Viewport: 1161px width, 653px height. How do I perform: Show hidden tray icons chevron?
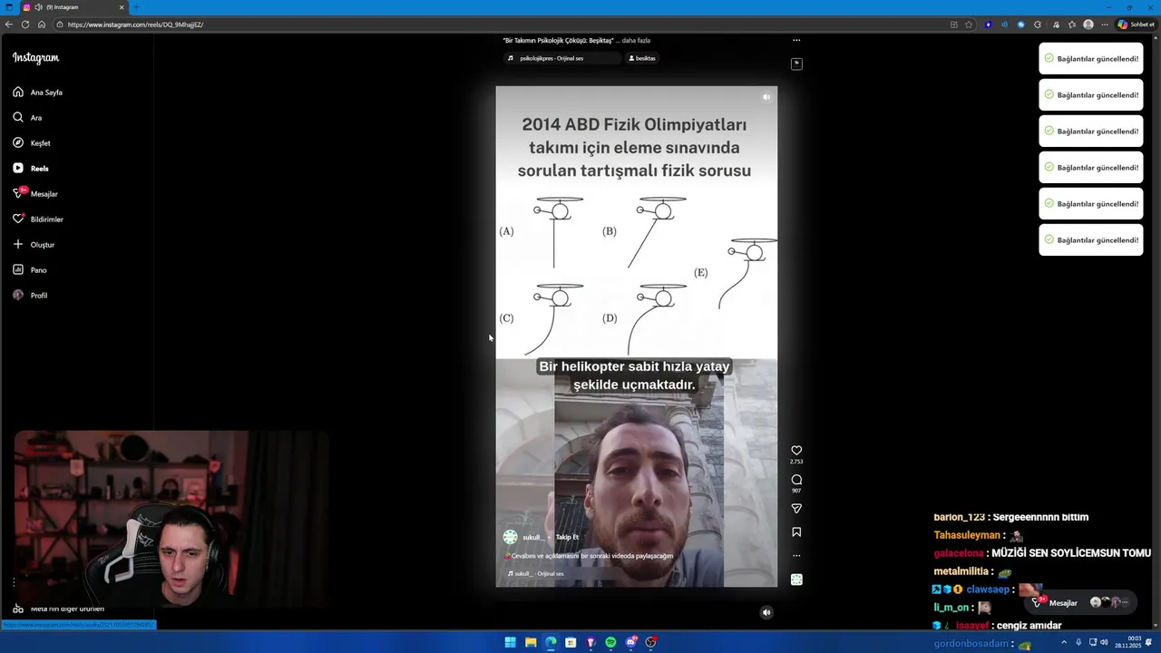(x=1064, y=642)
